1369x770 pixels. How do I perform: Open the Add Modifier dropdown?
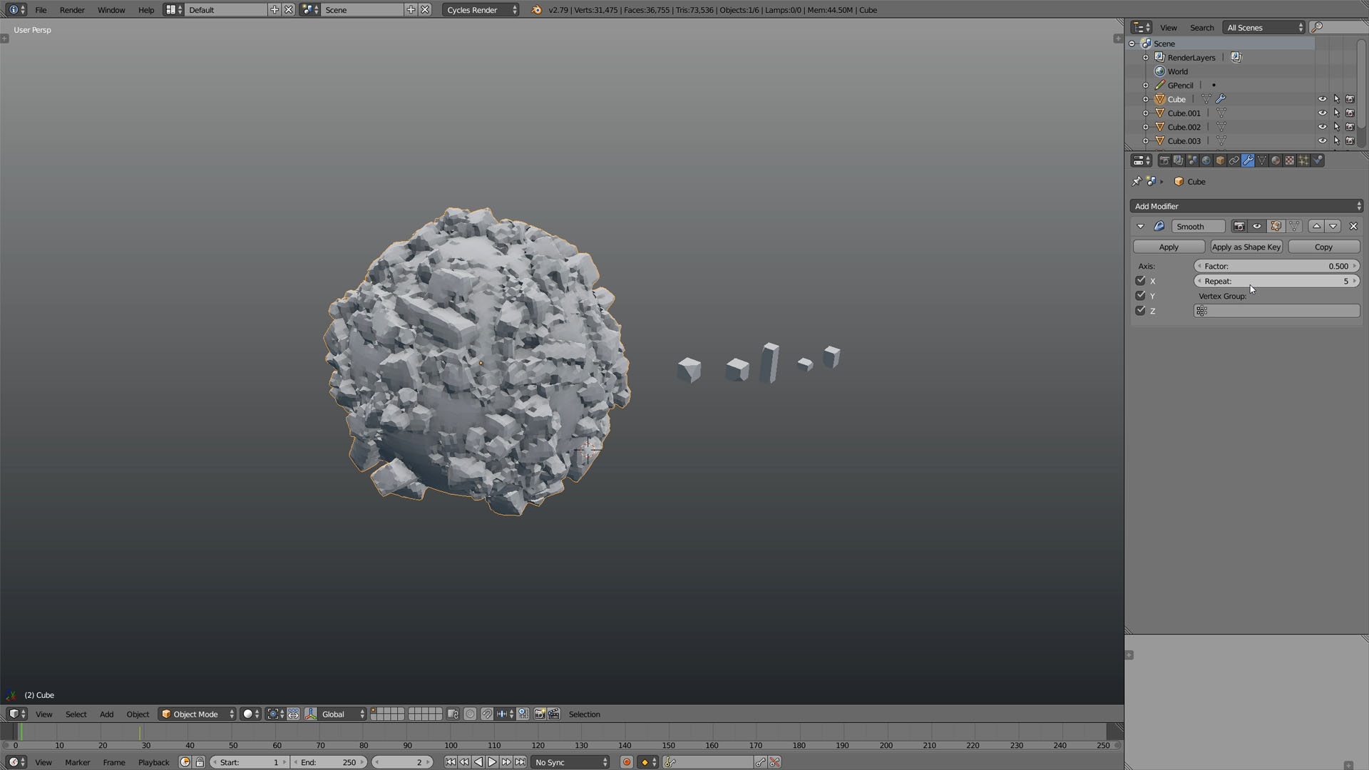(1246, 206)
